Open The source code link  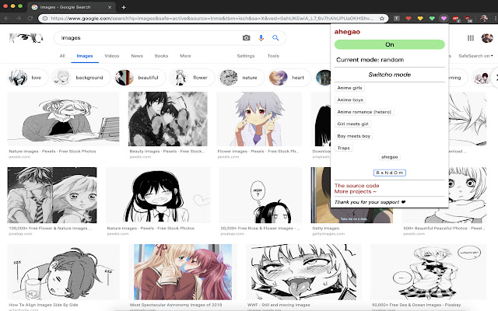tap(356, 186)
